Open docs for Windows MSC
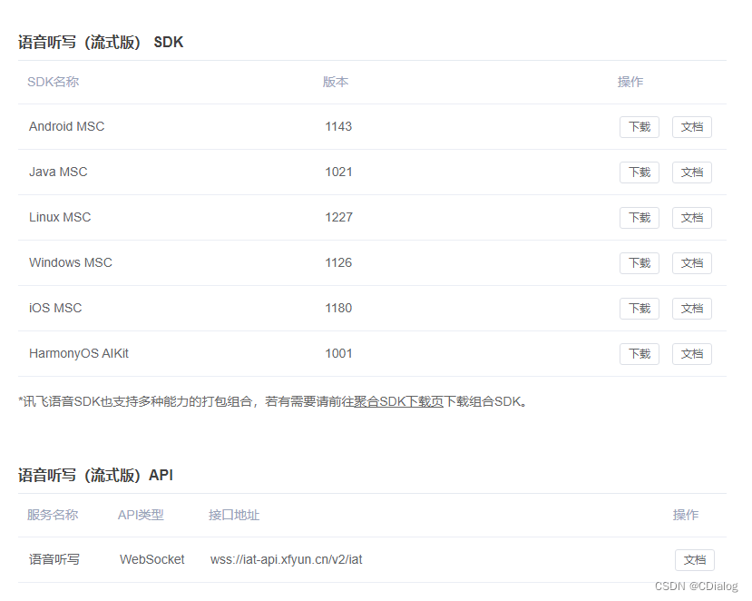This screenshot has height=601, width=752. 691,263
